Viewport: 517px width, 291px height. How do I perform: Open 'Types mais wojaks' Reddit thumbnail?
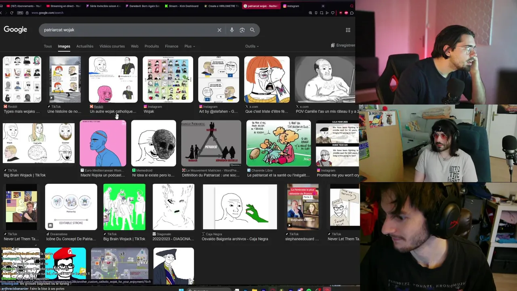[22, 79]
